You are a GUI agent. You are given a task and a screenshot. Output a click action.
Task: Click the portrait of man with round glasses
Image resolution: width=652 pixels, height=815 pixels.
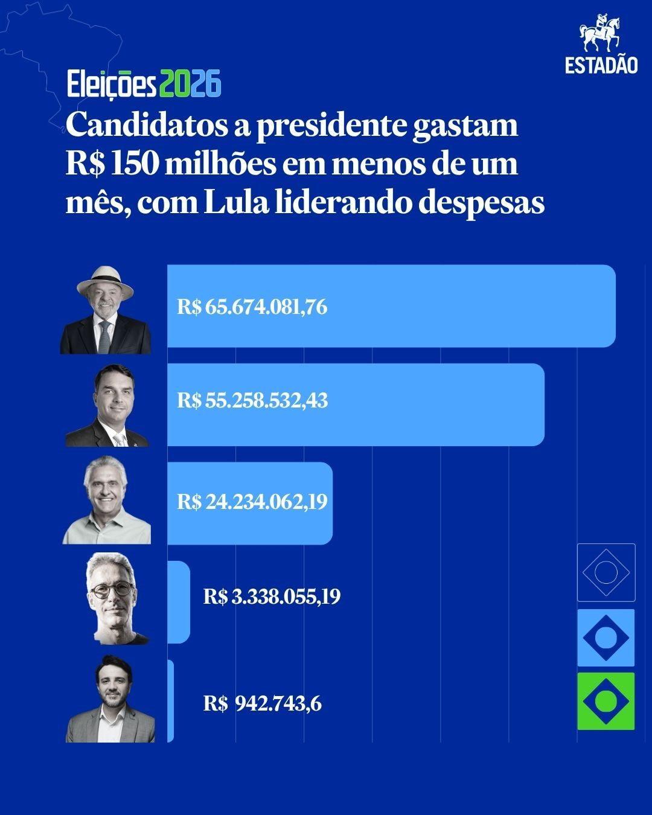pos(116,599)
